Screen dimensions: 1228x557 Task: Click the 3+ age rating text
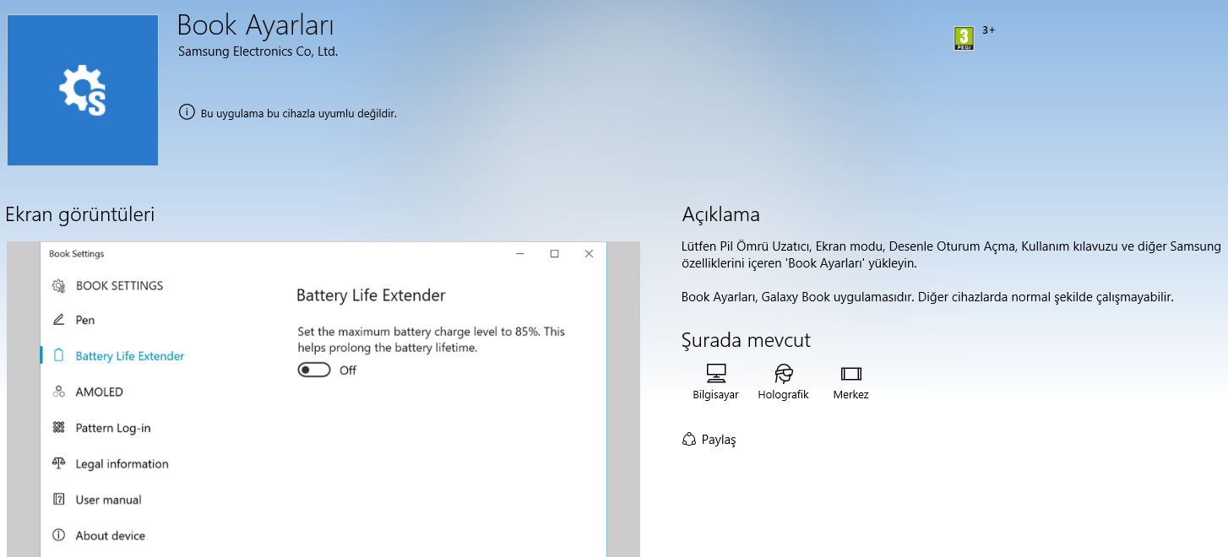989,30
